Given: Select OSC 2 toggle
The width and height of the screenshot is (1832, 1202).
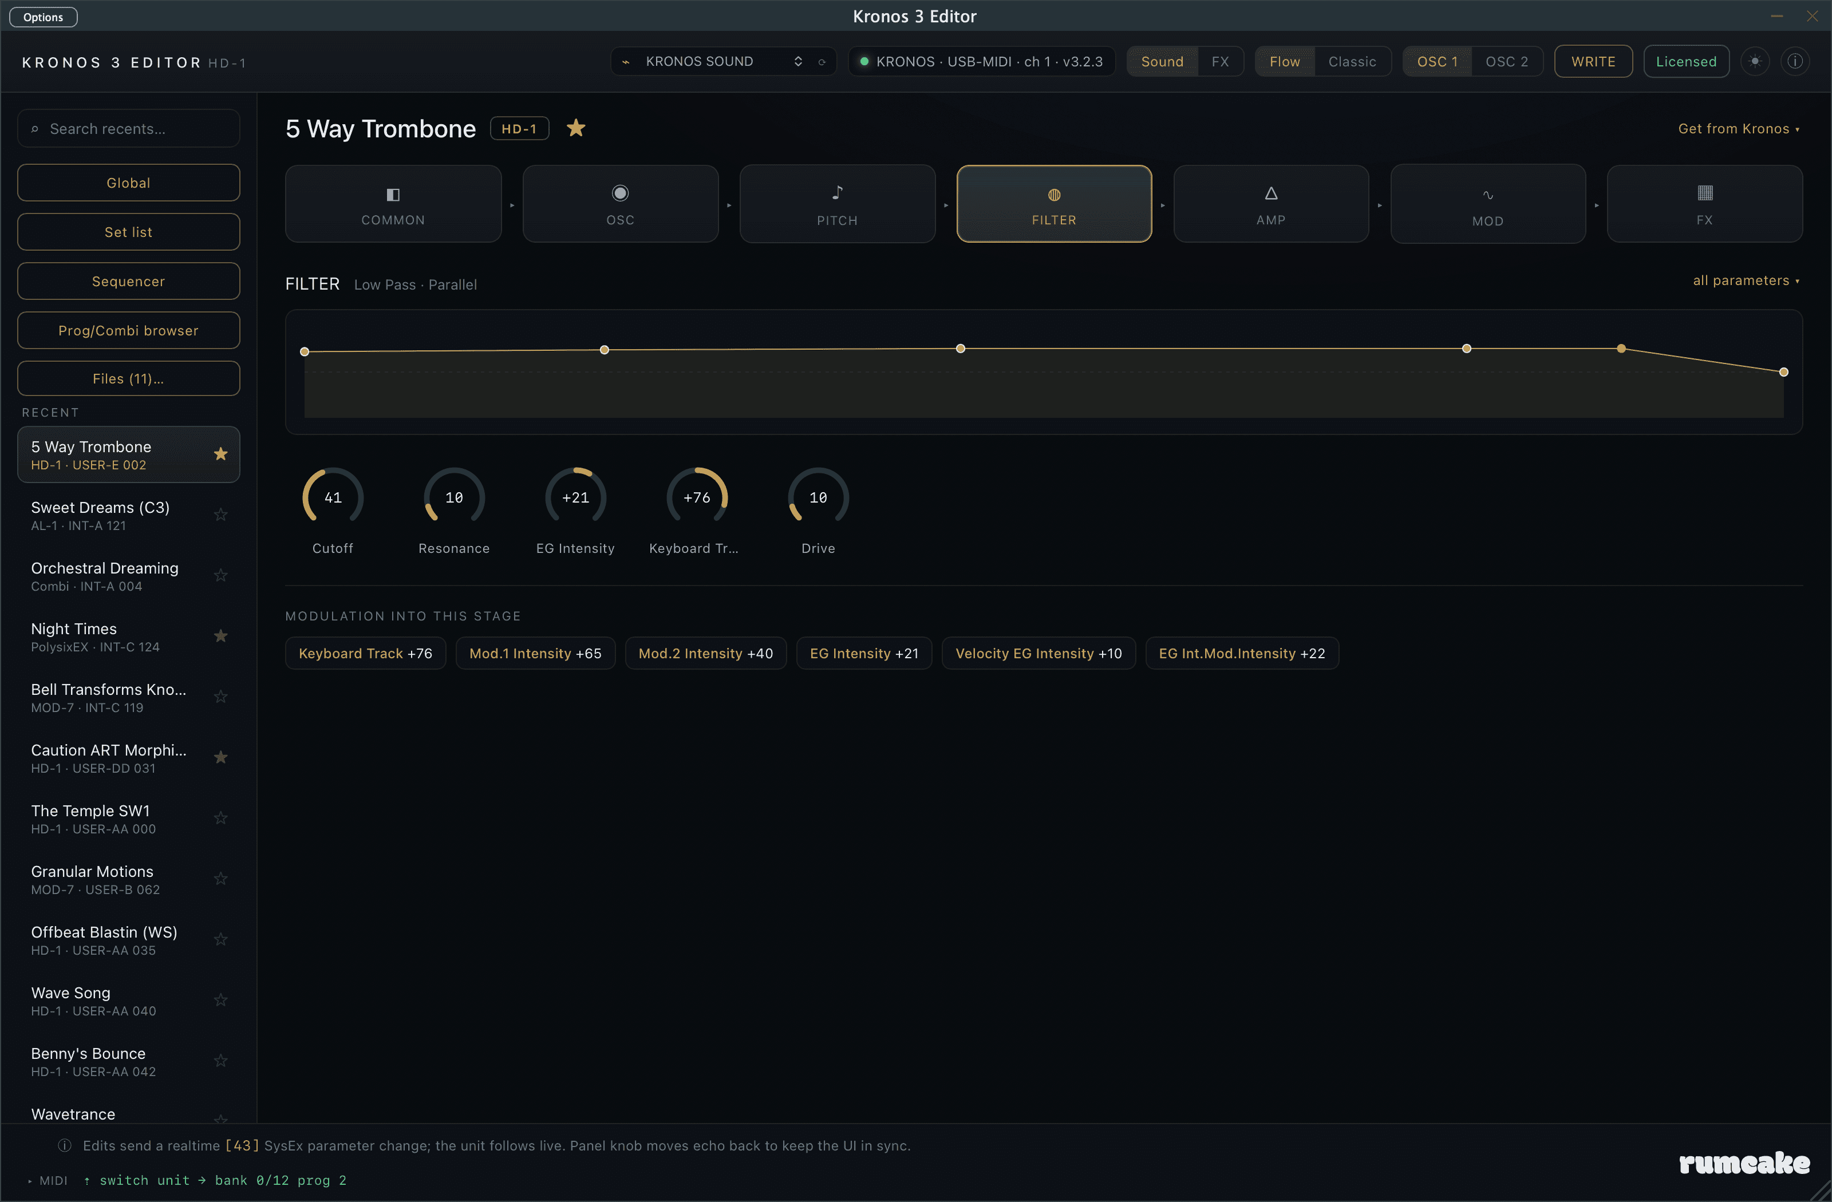Looking at the screenshot, I should (x=1506, y=62).
